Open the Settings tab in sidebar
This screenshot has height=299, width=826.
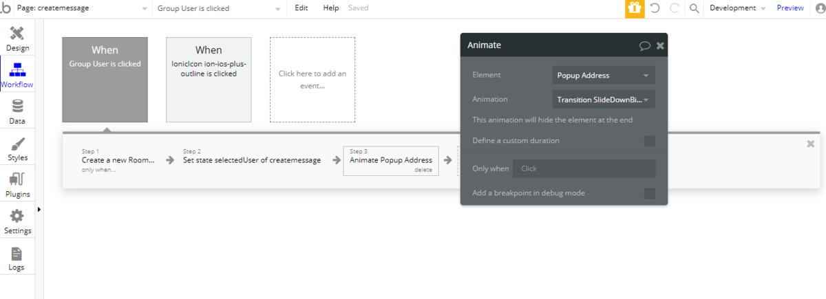tap(17, 221)
